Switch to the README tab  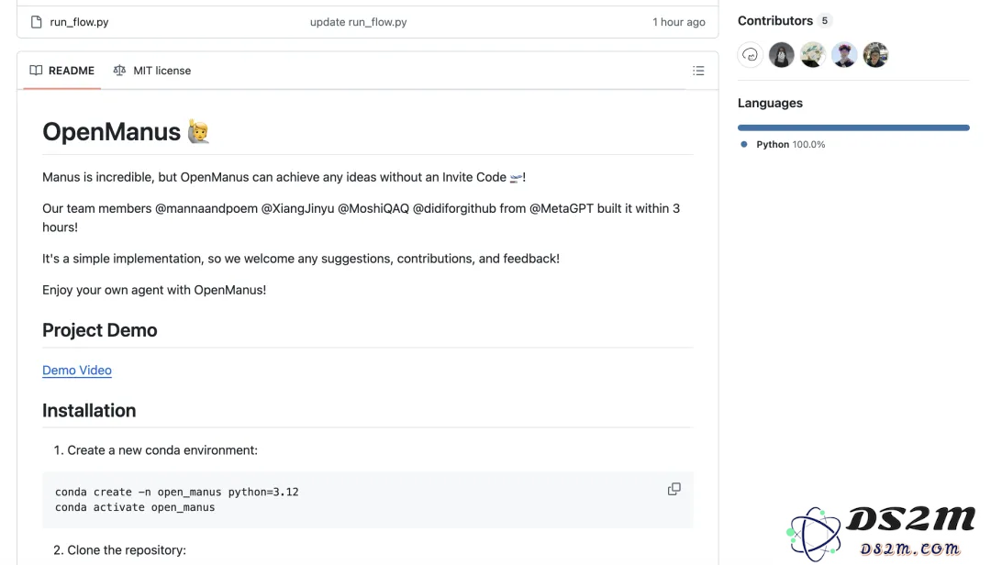pos(62,71)
